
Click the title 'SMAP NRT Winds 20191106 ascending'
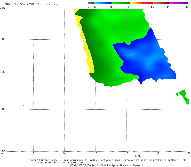coord(31,4)
